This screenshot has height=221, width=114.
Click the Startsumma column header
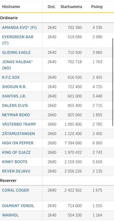point(71,7)
